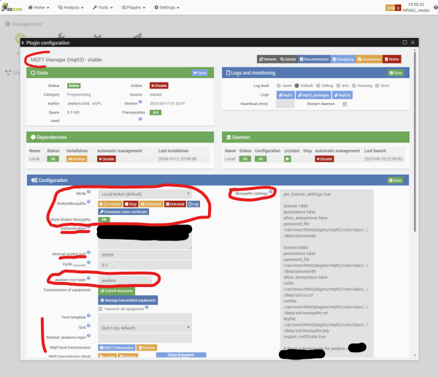Select Error log level

click(x=377, y=85)
